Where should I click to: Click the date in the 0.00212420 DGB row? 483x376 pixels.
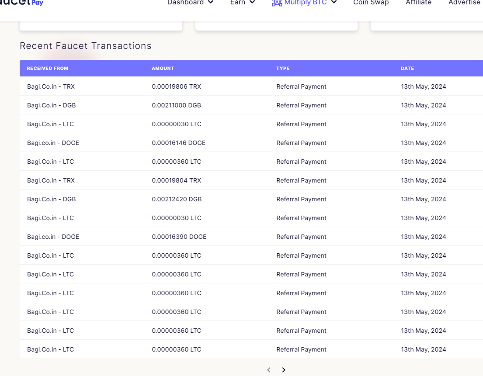click(x=423, y=199)
